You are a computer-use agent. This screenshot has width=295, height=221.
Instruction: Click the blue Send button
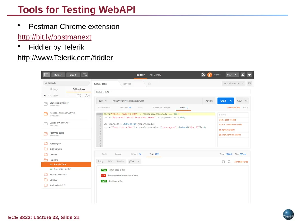point(223,101)
